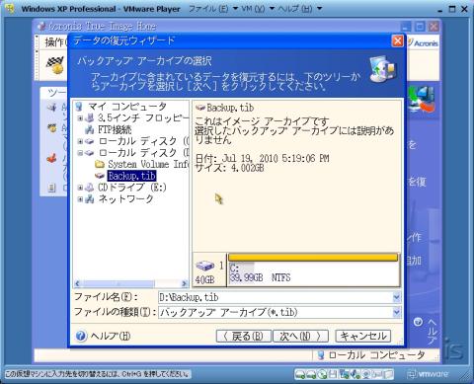Image resolution: width=474 pixels, height=384 pixels.
Task: Collapse the second ローカル ディスク node
Action: (80, 153)
